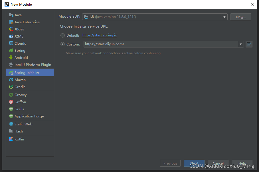Click the Gradle icon
Screen dimensions: 259x172
click(11, 87)
